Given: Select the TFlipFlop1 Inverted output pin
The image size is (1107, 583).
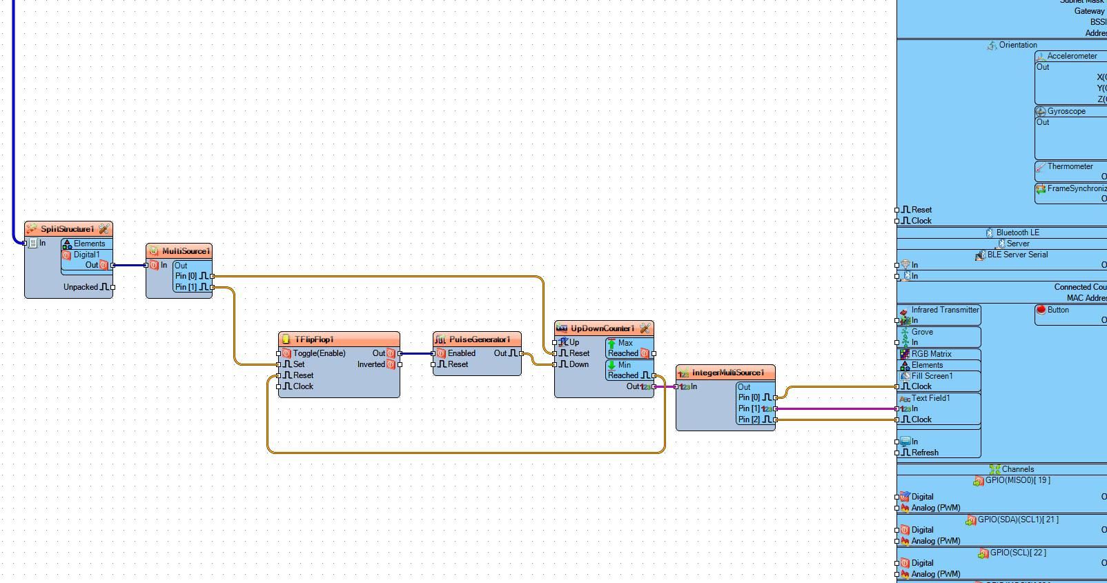Looking at the screenshot, I should (400, 364).
